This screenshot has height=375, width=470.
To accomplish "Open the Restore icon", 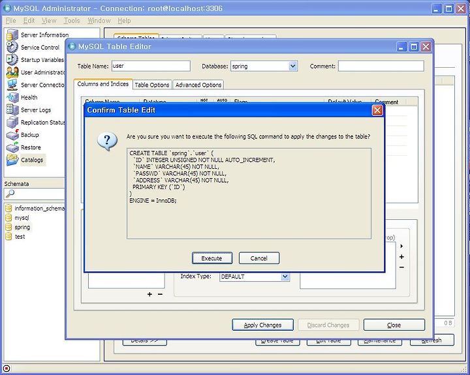I will pos(12,147).
